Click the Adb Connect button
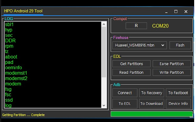The image size is (196, 122). click(x=125, y=93)
